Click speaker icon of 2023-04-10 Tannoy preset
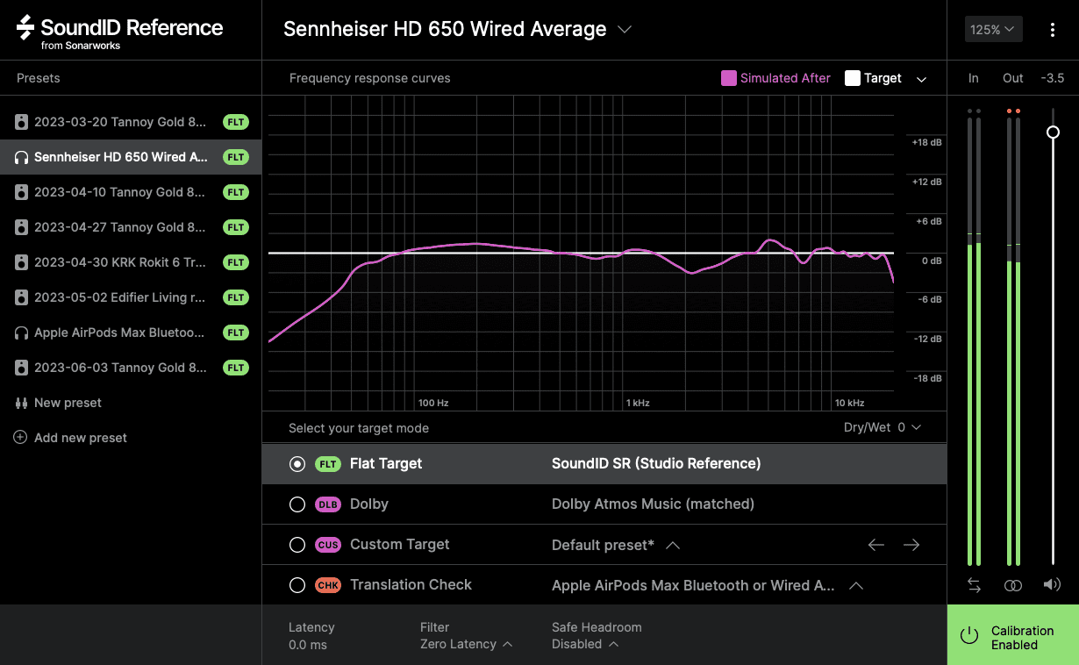This screenshot has height=665, width=1079. pos(21,192)
